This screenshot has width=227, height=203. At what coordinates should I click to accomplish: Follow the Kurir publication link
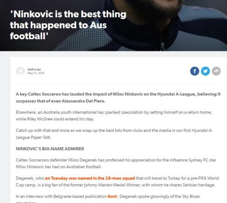point(113,196)
